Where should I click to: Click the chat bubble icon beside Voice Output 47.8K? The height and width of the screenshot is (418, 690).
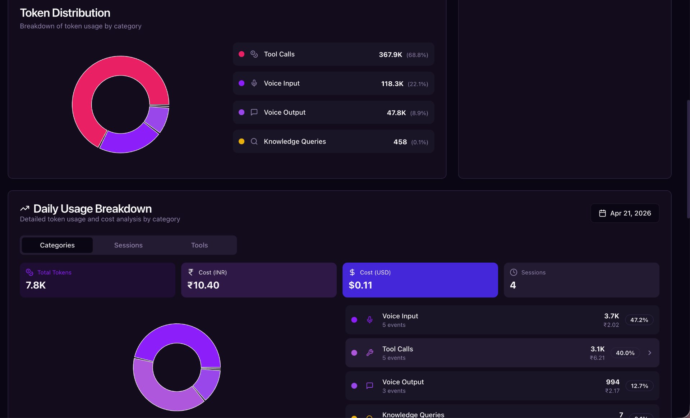[254, 112]
